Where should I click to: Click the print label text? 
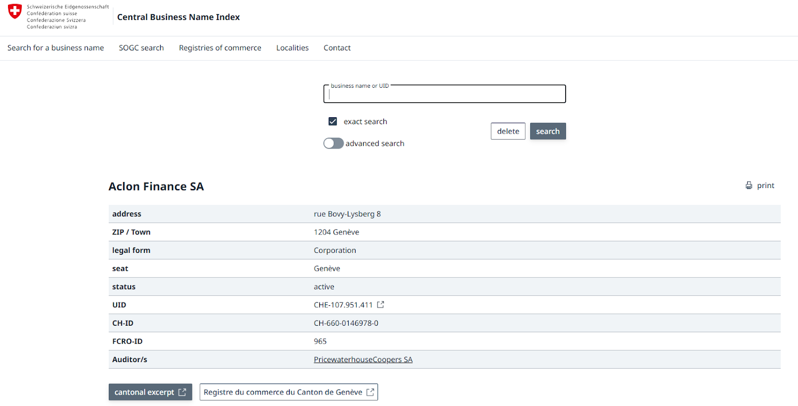tap(766, 186)
